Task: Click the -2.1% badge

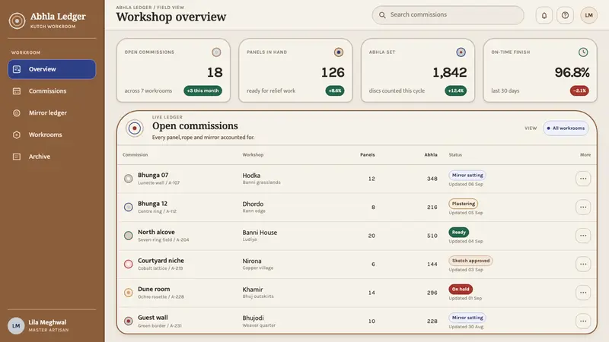Action: (579, 90)
